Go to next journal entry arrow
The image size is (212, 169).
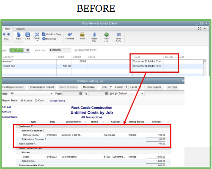point(9,34)
